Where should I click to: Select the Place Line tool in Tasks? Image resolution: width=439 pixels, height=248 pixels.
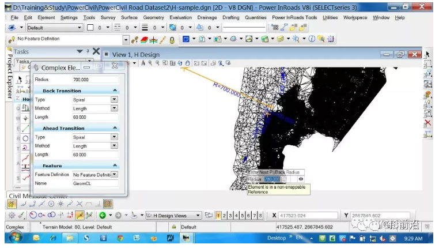point(25,129)
